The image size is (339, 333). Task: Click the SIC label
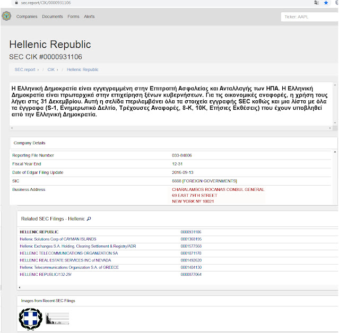(16, 181)
